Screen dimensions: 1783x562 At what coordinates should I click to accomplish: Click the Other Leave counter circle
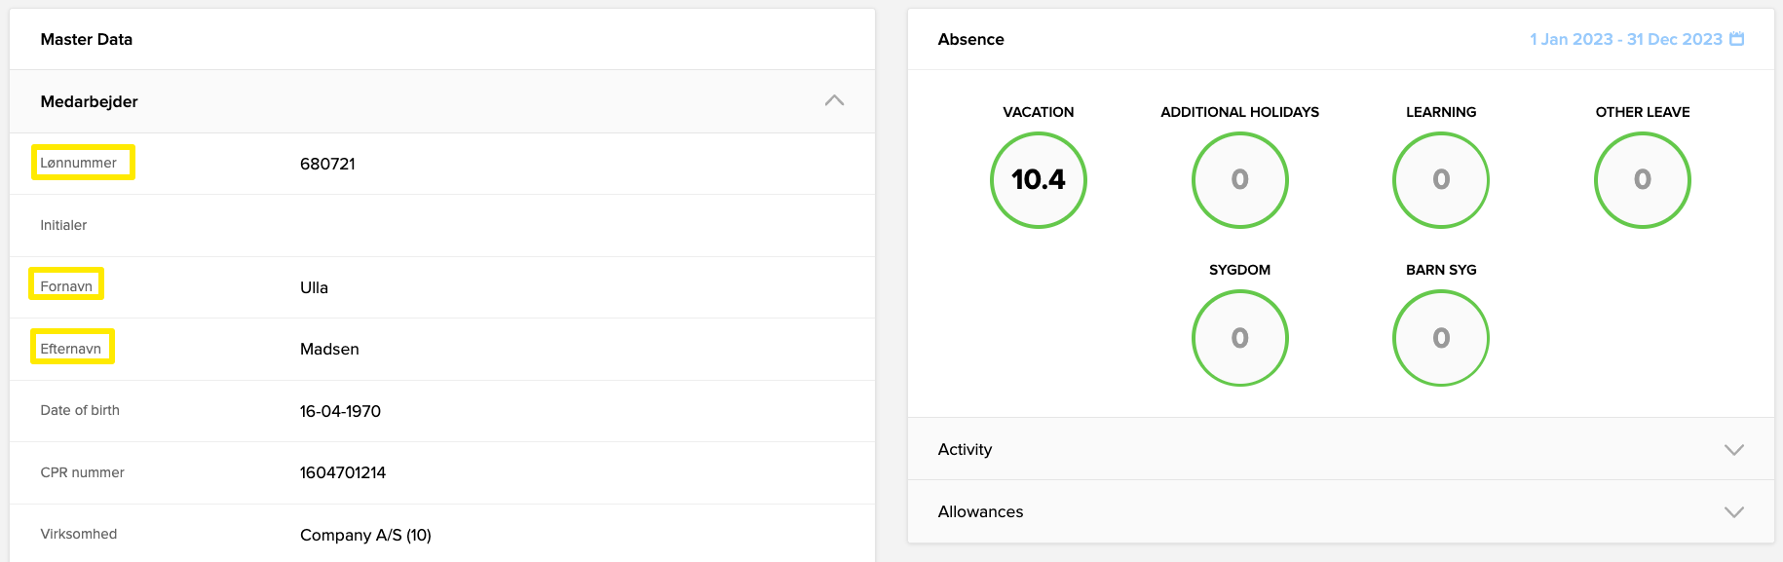pyautogui.click(x=1642, y=180)
